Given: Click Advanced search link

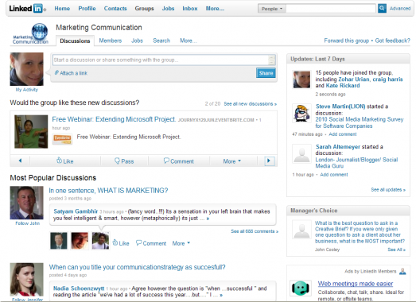Looking at the screenshot, I should pos(400,9).
